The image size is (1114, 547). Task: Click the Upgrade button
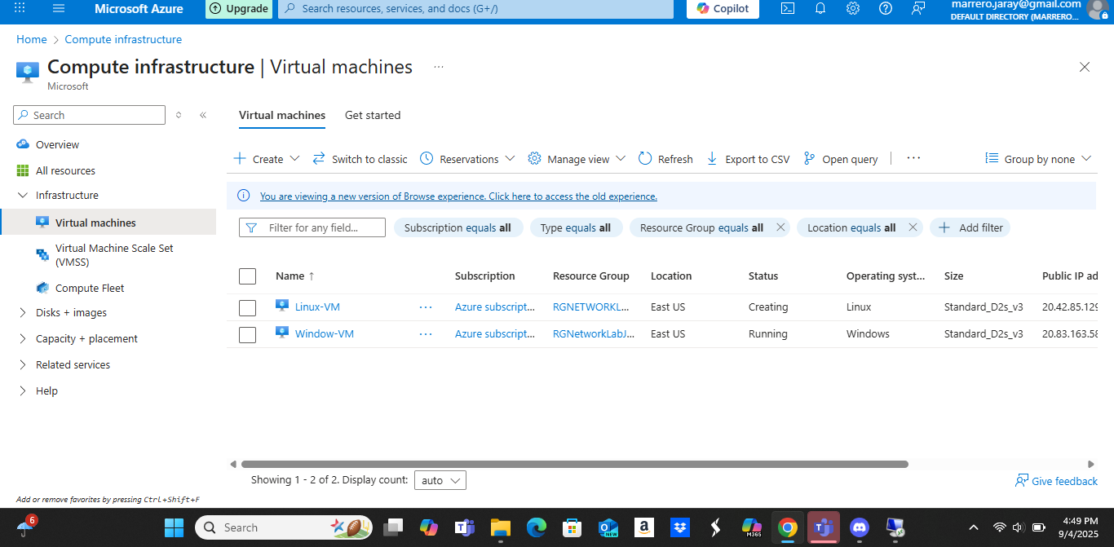coord(239,8)
